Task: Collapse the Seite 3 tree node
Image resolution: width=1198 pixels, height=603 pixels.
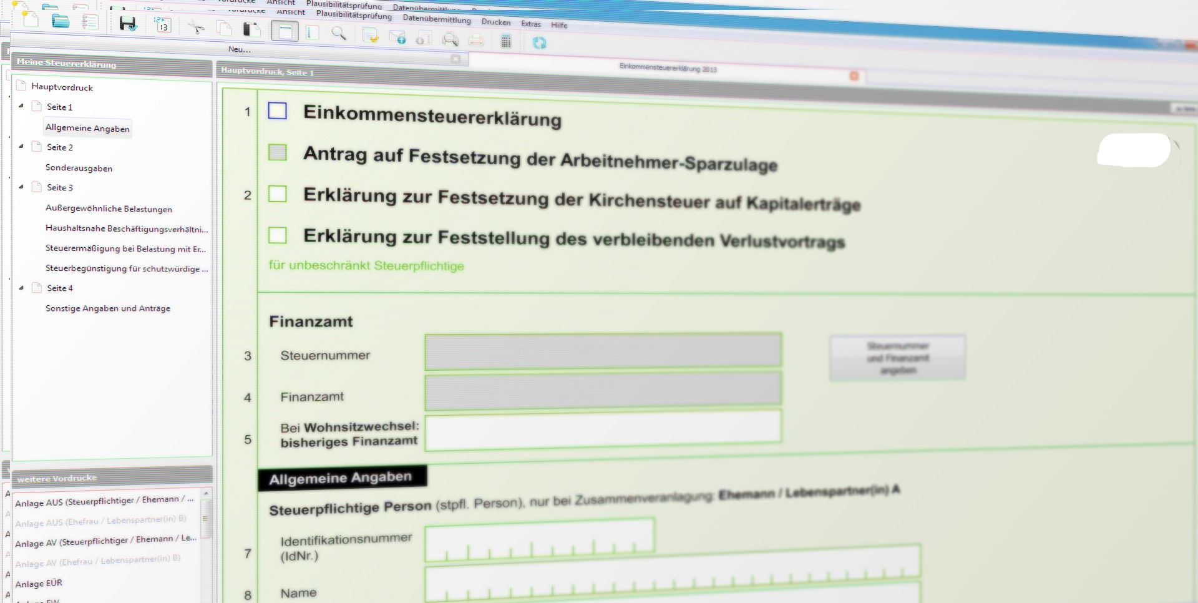Action: 21,187
